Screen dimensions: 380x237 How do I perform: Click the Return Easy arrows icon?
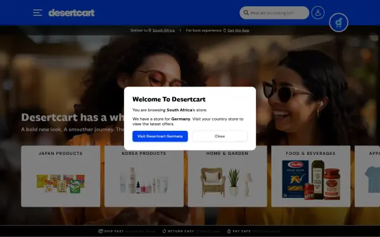point(164,231)
